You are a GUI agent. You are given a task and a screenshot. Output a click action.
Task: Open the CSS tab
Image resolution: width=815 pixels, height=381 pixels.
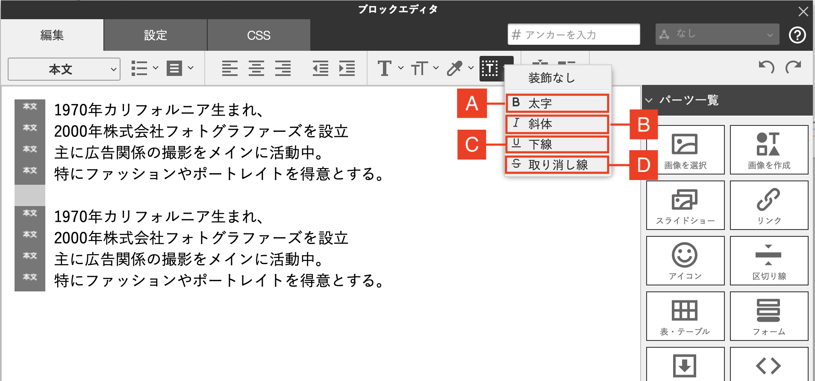click(x=259, y=35)
